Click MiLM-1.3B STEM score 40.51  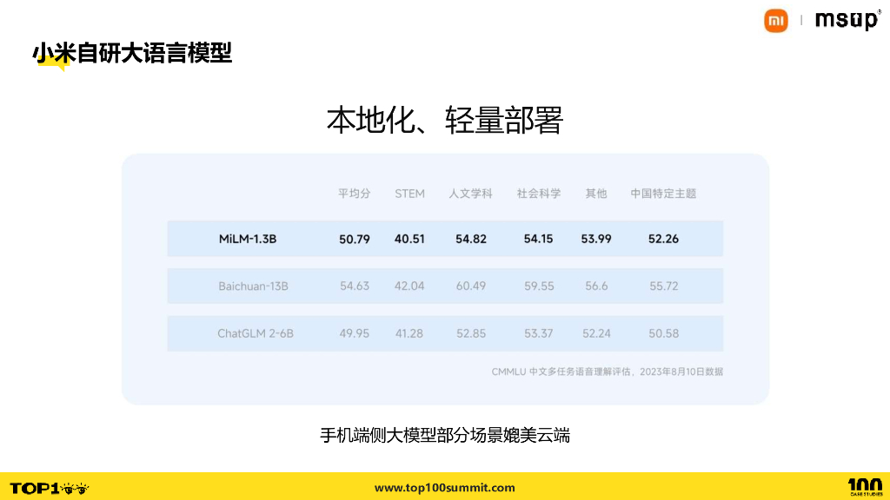pyautogui.click(x=409, y=240)
